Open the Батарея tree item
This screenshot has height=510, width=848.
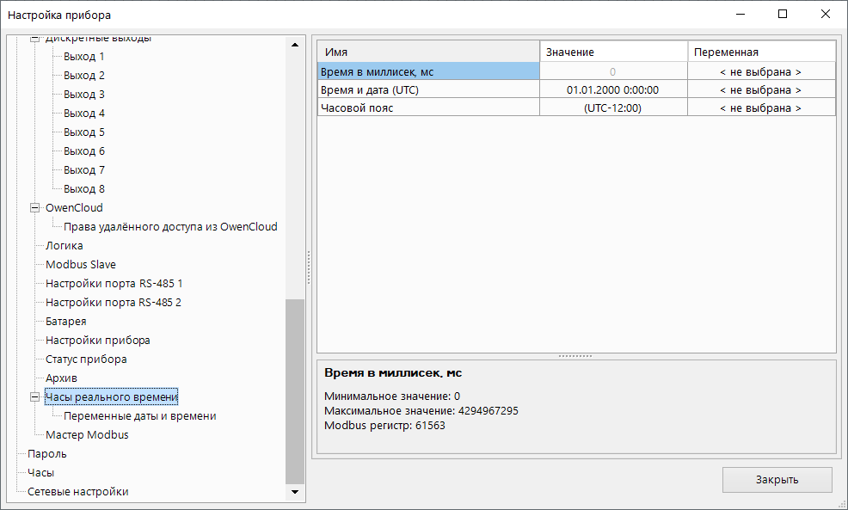[65, 322]
